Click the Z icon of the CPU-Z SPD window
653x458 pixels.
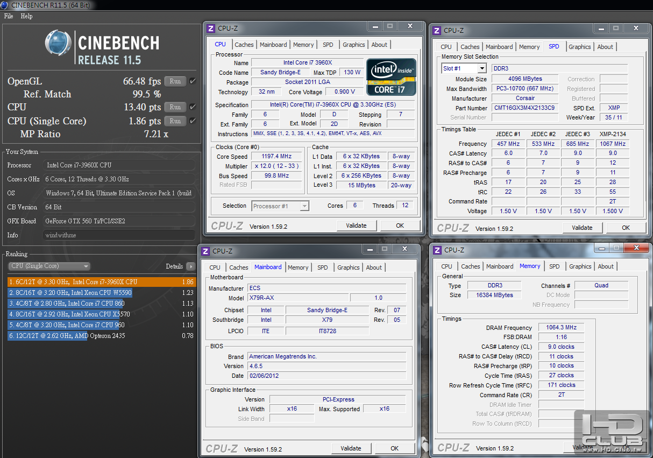click(x=437, y=31)
